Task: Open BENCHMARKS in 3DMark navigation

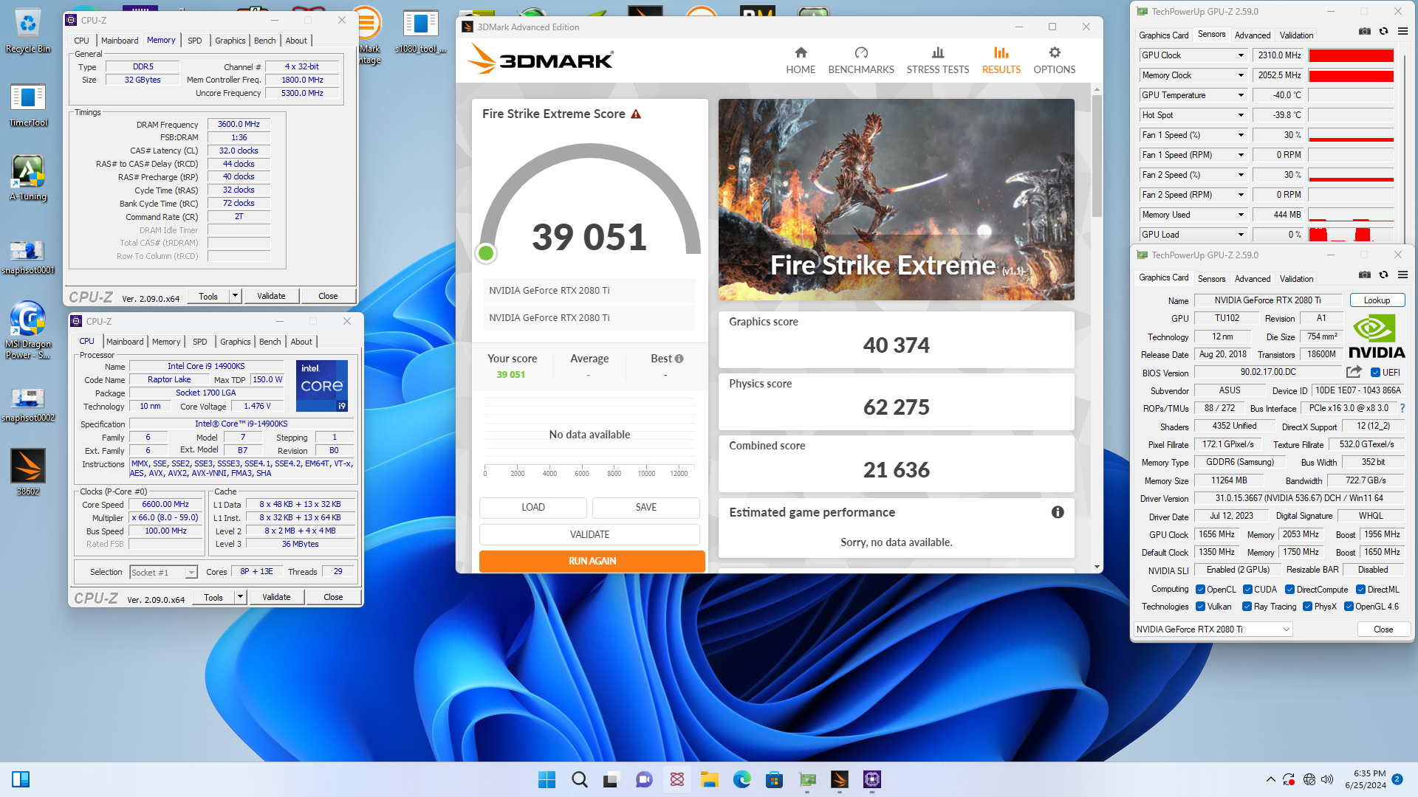Action: (x=861, y=61)
